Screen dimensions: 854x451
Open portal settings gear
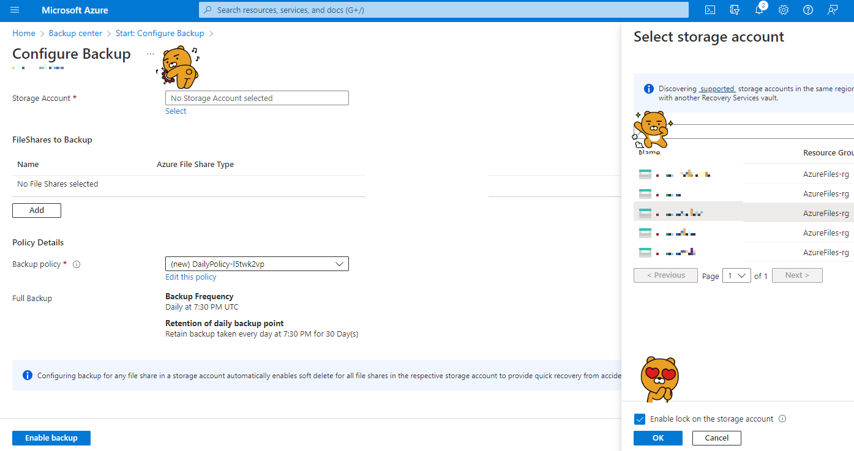point(784,10)
